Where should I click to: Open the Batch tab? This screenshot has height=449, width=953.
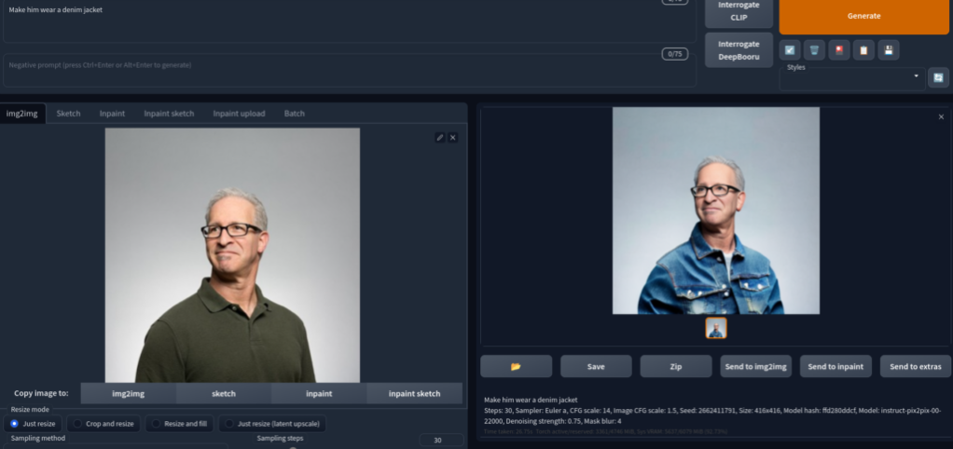pyautogui.click(x=294, y=114)
